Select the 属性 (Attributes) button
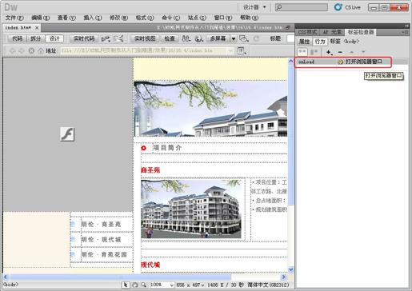This screenshot has height=291, width=412. point(305,42)
